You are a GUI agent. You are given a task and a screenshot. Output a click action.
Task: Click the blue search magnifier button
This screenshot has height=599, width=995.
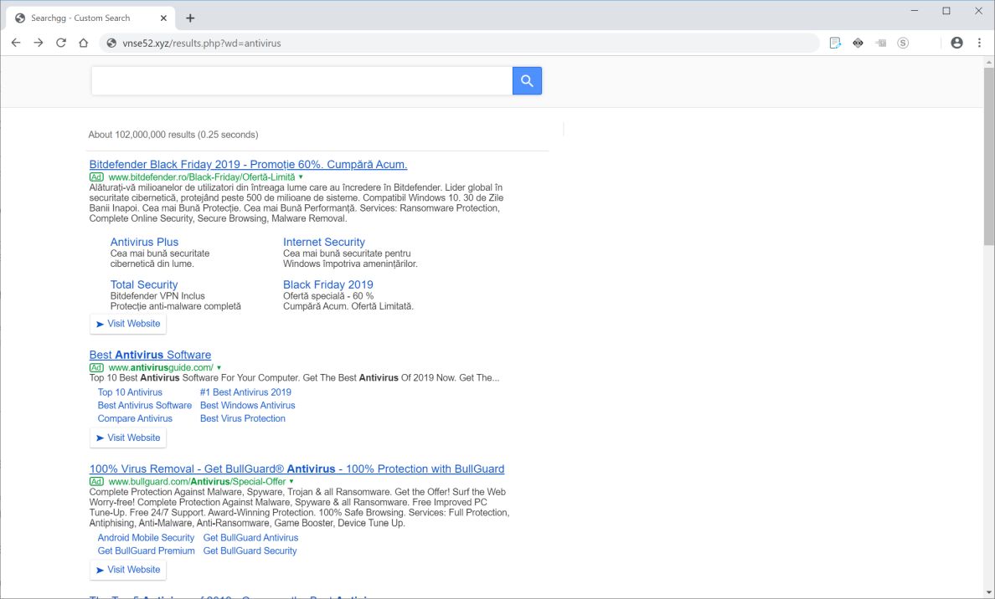[x=527, y=81]
